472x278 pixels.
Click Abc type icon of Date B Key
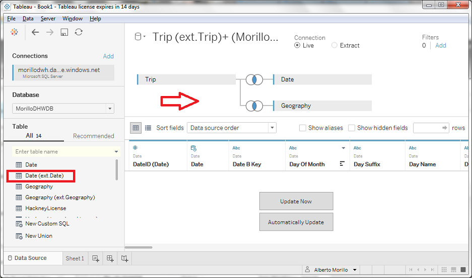[x=236, y=148]
